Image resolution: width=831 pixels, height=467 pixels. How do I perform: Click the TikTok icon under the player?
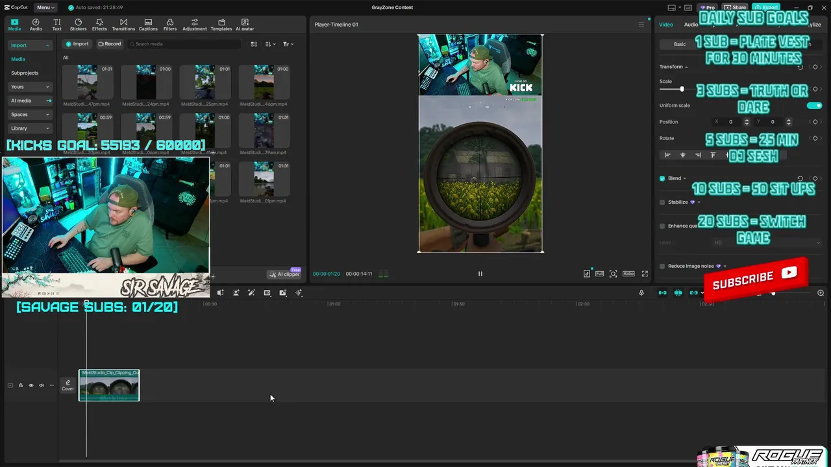[587, 274]
